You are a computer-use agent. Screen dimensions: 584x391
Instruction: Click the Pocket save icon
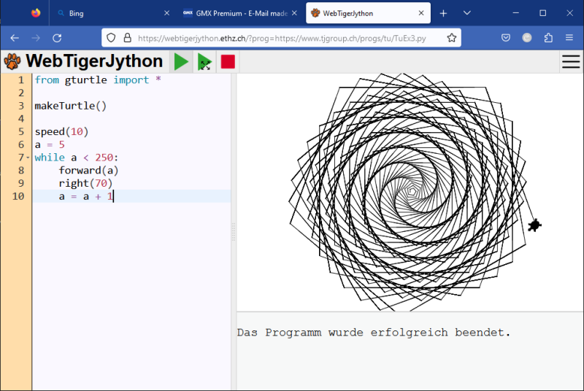click(506, 38)
